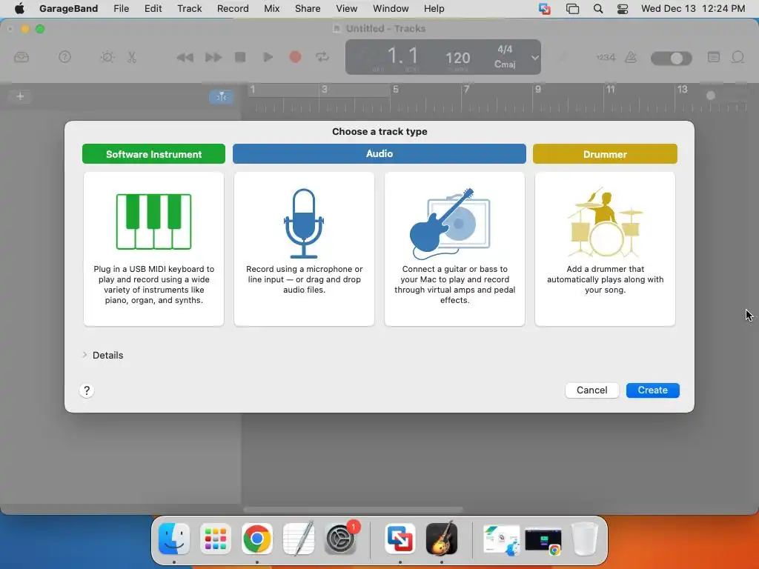Open TextEdit from the Dock

pyautogui.click(x=299, y=539)
